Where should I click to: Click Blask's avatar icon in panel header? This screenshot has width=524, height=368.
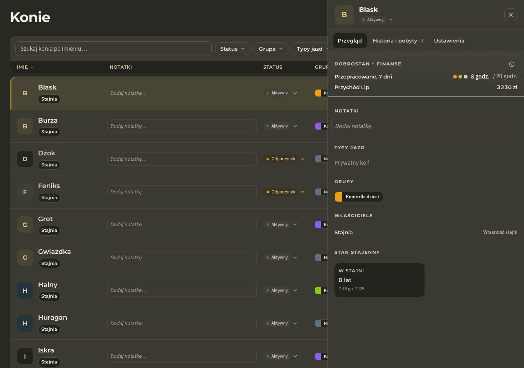coord(344,15)
